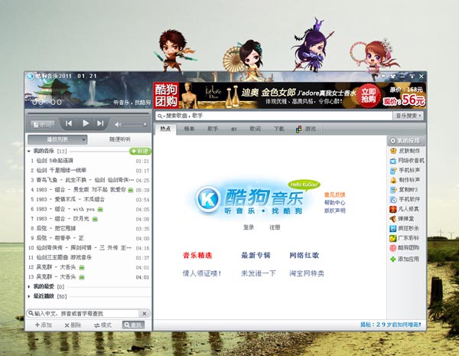Image resolution: width=459 pixels, height=356 pixels.
Task: Open the 播放列表 dropdown
Action: pyautogui.click(x=57, y=139)
